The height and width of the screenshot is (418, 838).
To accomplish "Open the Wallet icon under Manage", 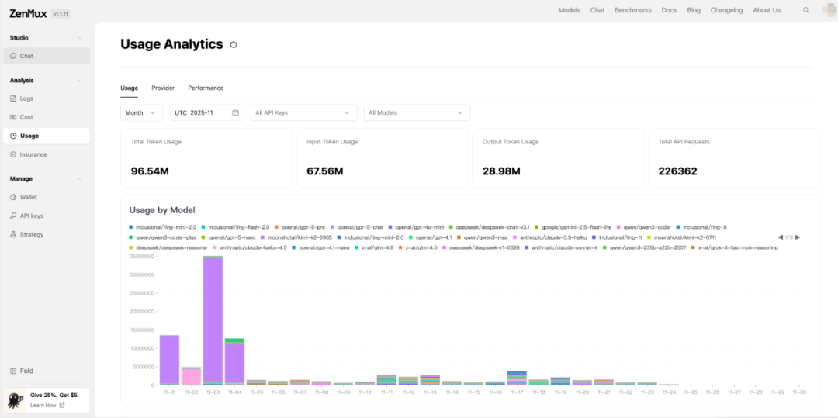I will point(13,198).
